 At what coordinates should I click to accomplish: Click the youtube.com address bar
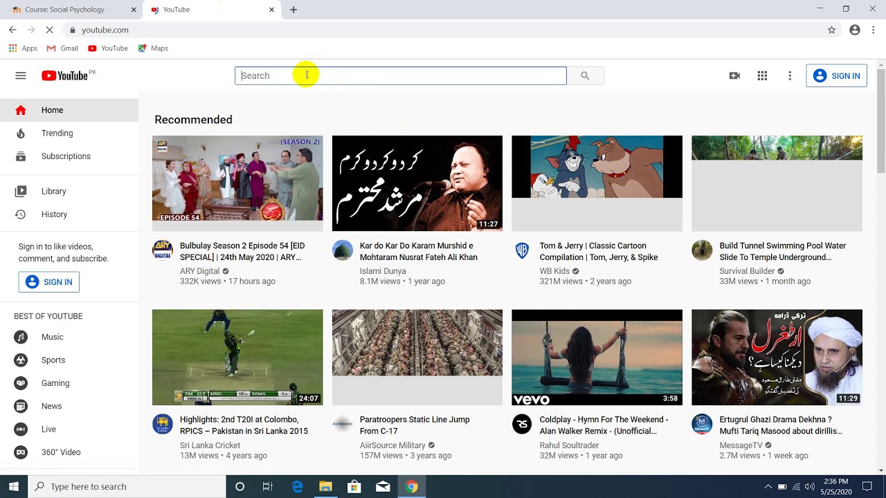443,30
